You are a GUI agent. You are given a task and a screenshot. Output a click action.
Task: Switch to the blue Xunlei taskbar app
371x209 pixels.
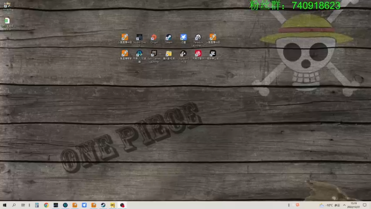tap(84, 205)
